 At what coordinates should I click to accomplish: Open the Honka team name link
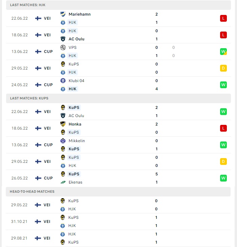(75, 124)
